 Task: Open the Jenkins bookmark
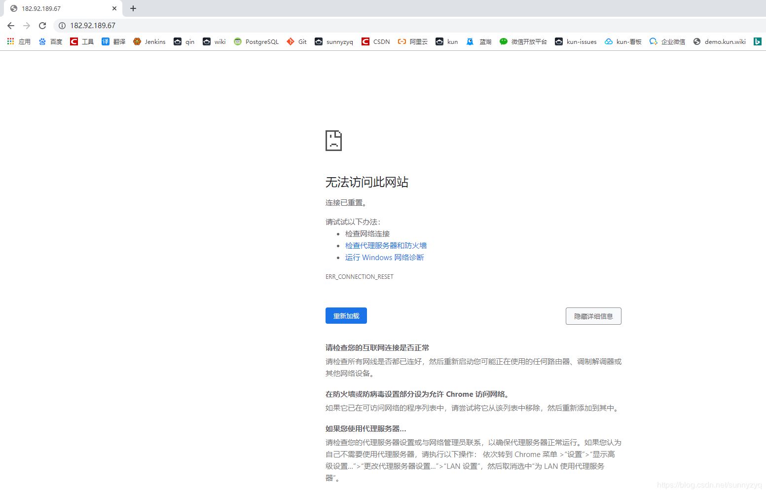(x=149, y=41)
